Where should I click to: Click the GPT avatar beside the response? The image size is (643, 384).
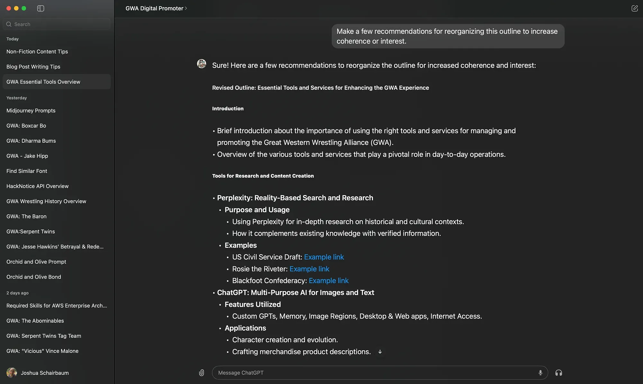[202, 64]
